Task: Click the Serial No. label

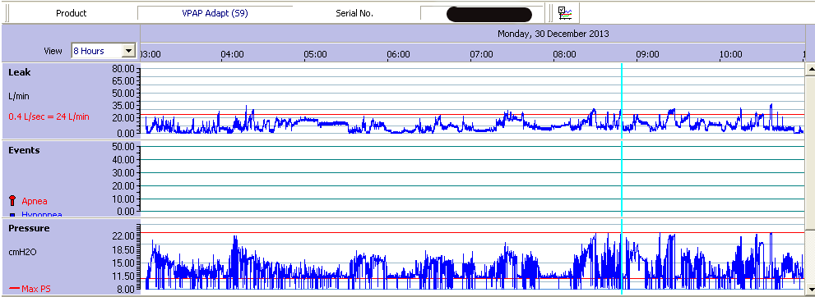Action: 354,13
